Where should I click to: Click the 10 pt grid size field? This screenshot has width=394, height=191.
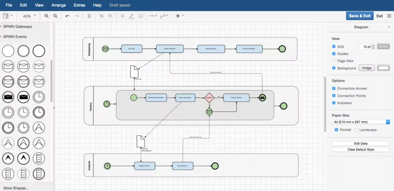click(365, 47)
